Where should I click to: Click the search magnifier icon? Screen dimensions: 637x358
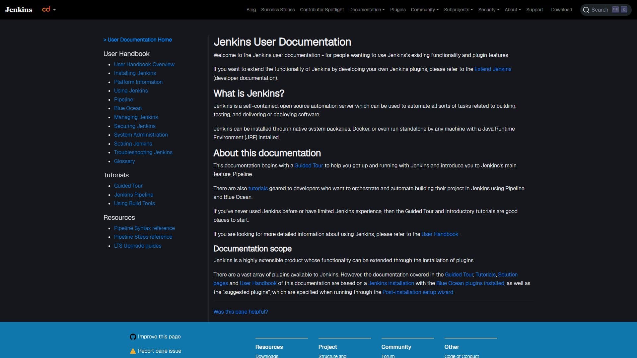pyautogui.click(x=586, y=10)
